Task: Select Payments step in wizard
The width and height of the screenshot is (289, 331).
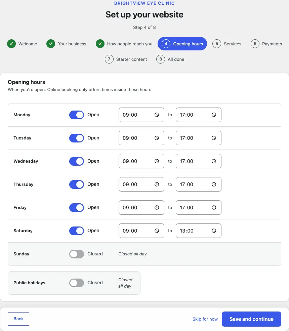Action: tap(266, 44)
